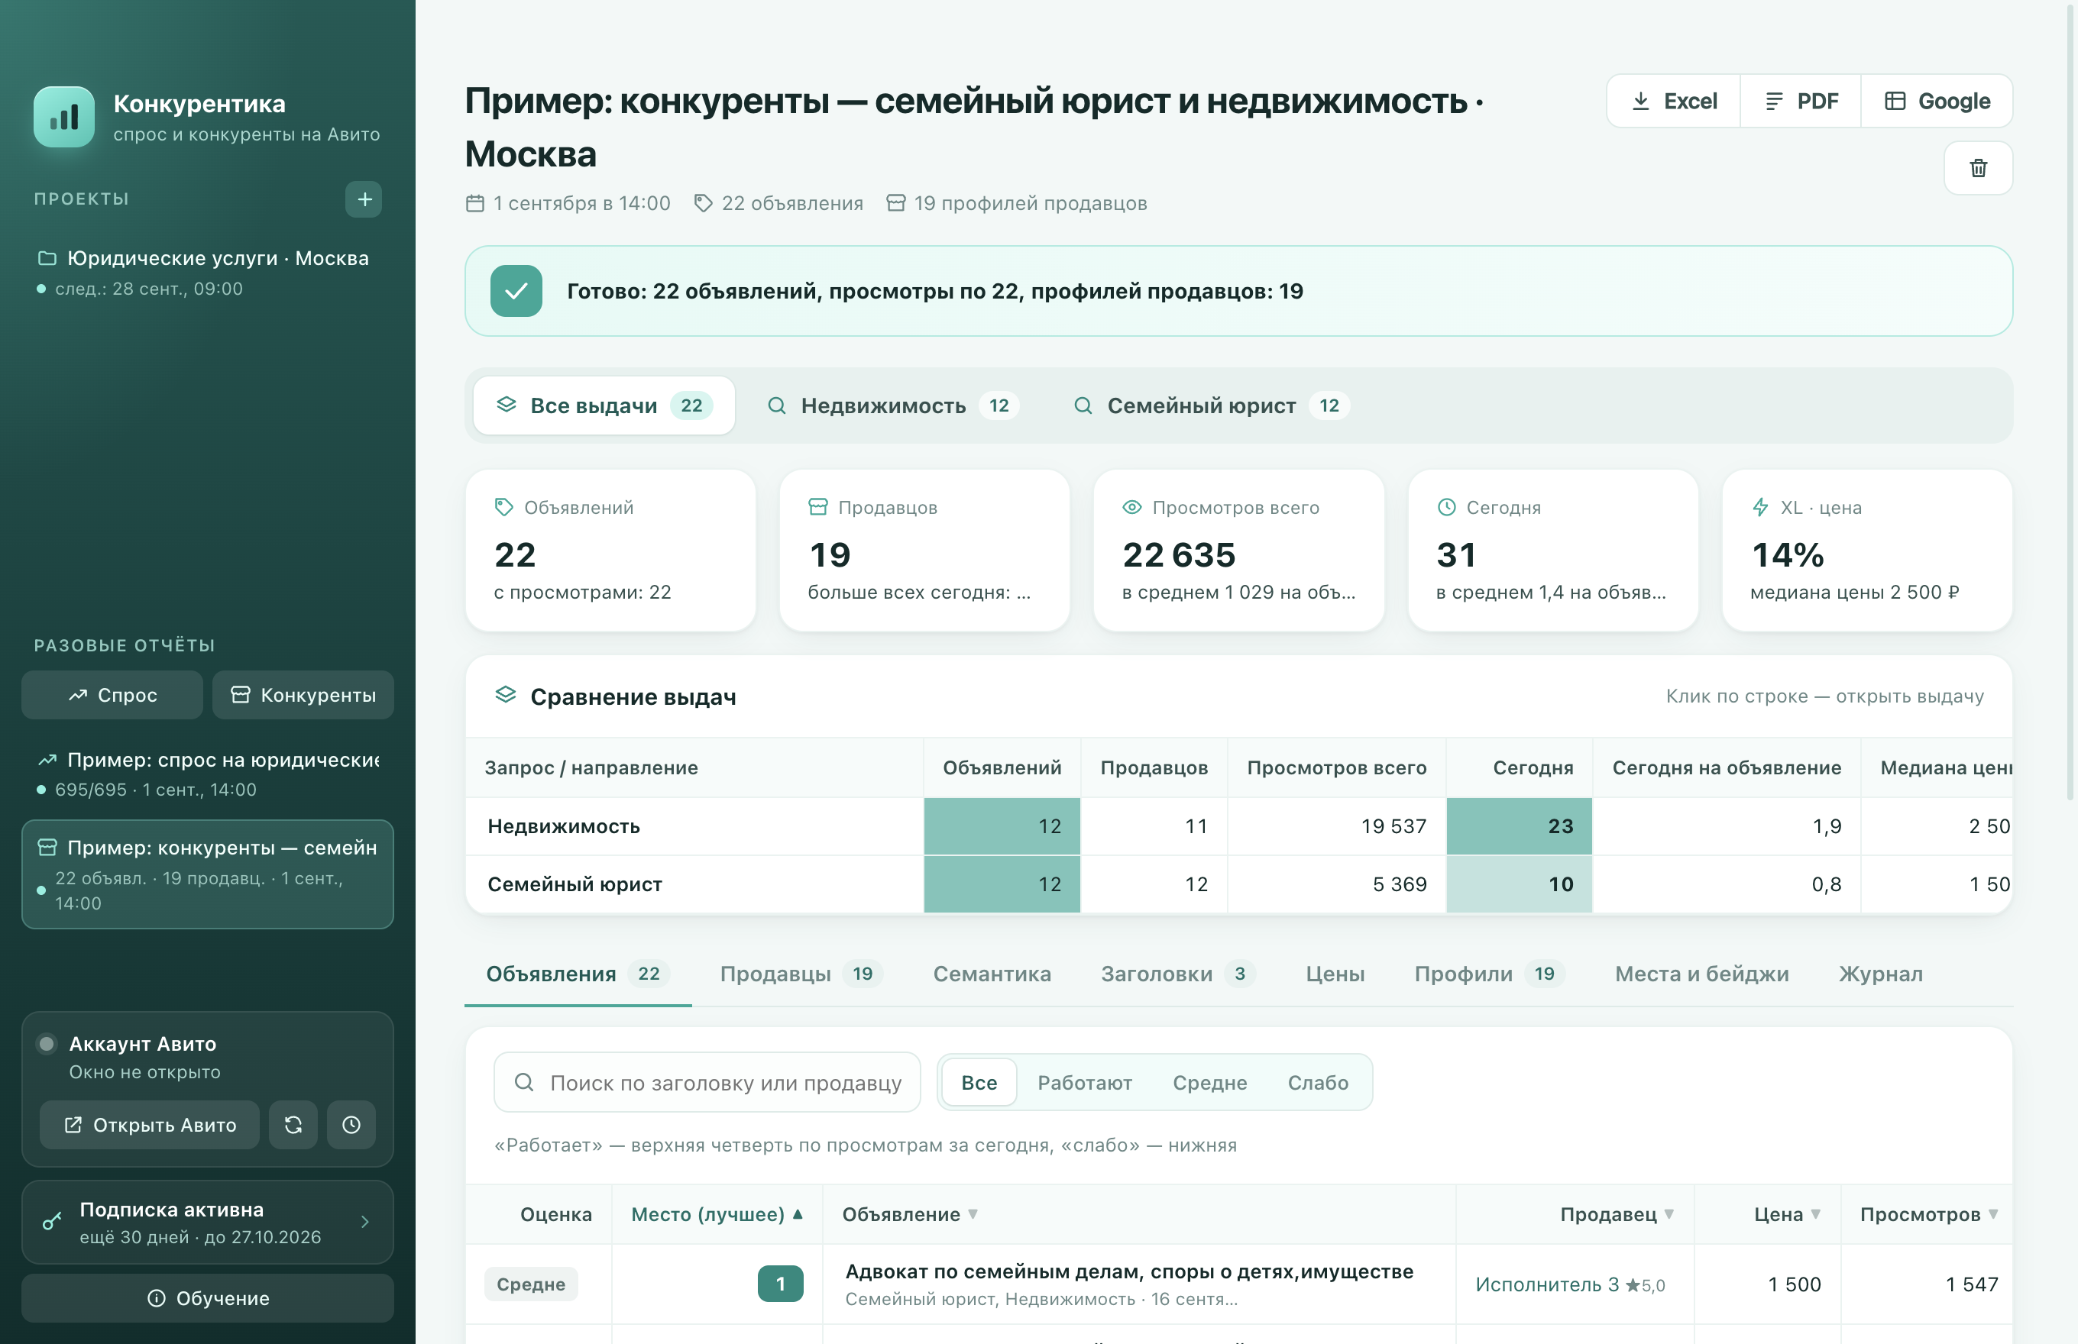Click Просмотров всего 19 537 cell
Image resolution: width=2078 pixels, height=1344 pixels.
[1337, 825]
